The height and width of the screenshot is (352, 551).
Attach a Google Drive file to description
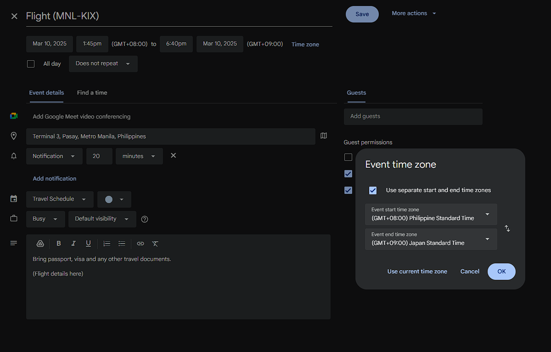[x=40, y=244]
